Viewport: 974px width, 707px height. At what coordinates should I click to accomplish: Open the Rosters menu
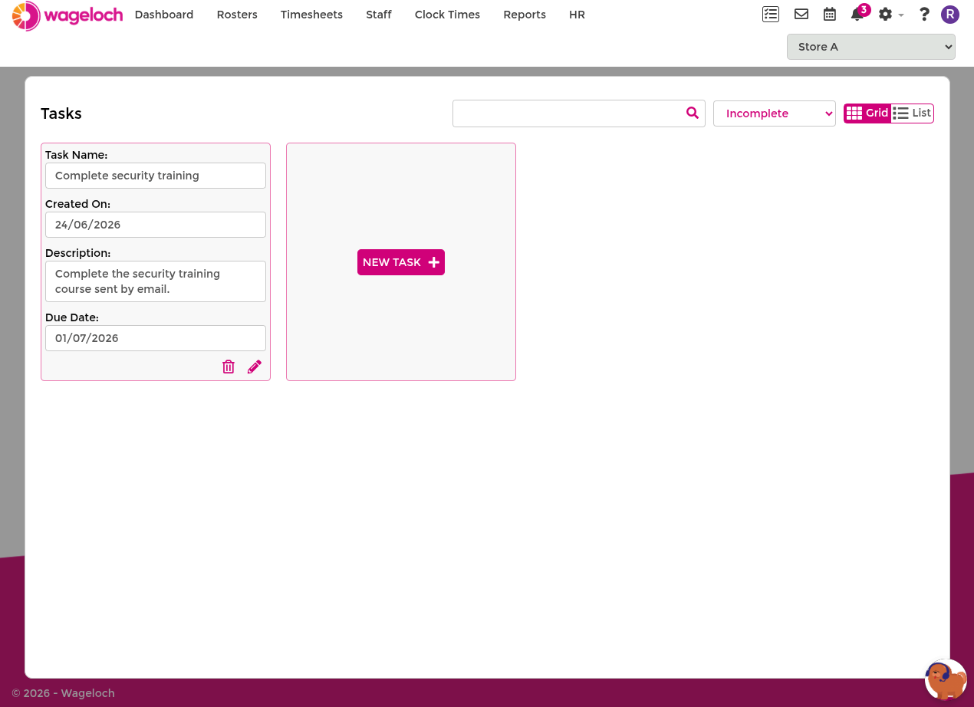pos(237,15)
